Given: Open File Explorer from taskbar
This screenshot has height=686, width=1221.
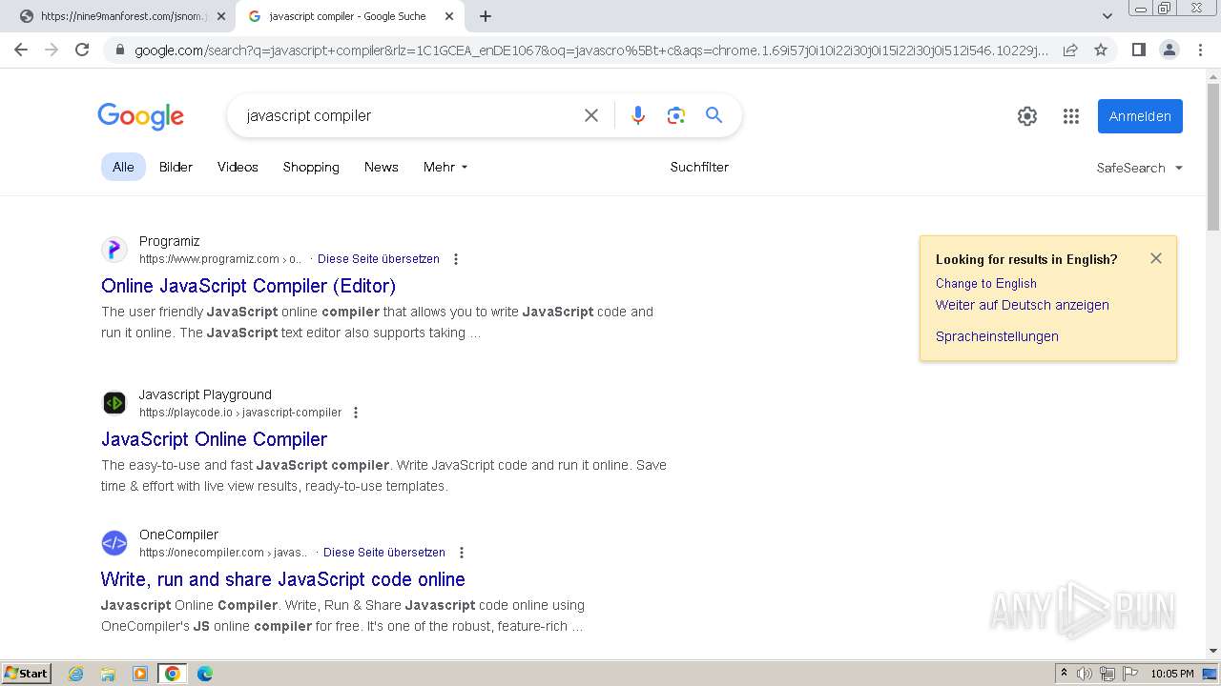Looking at the screenshot, I should coord(108,674).
